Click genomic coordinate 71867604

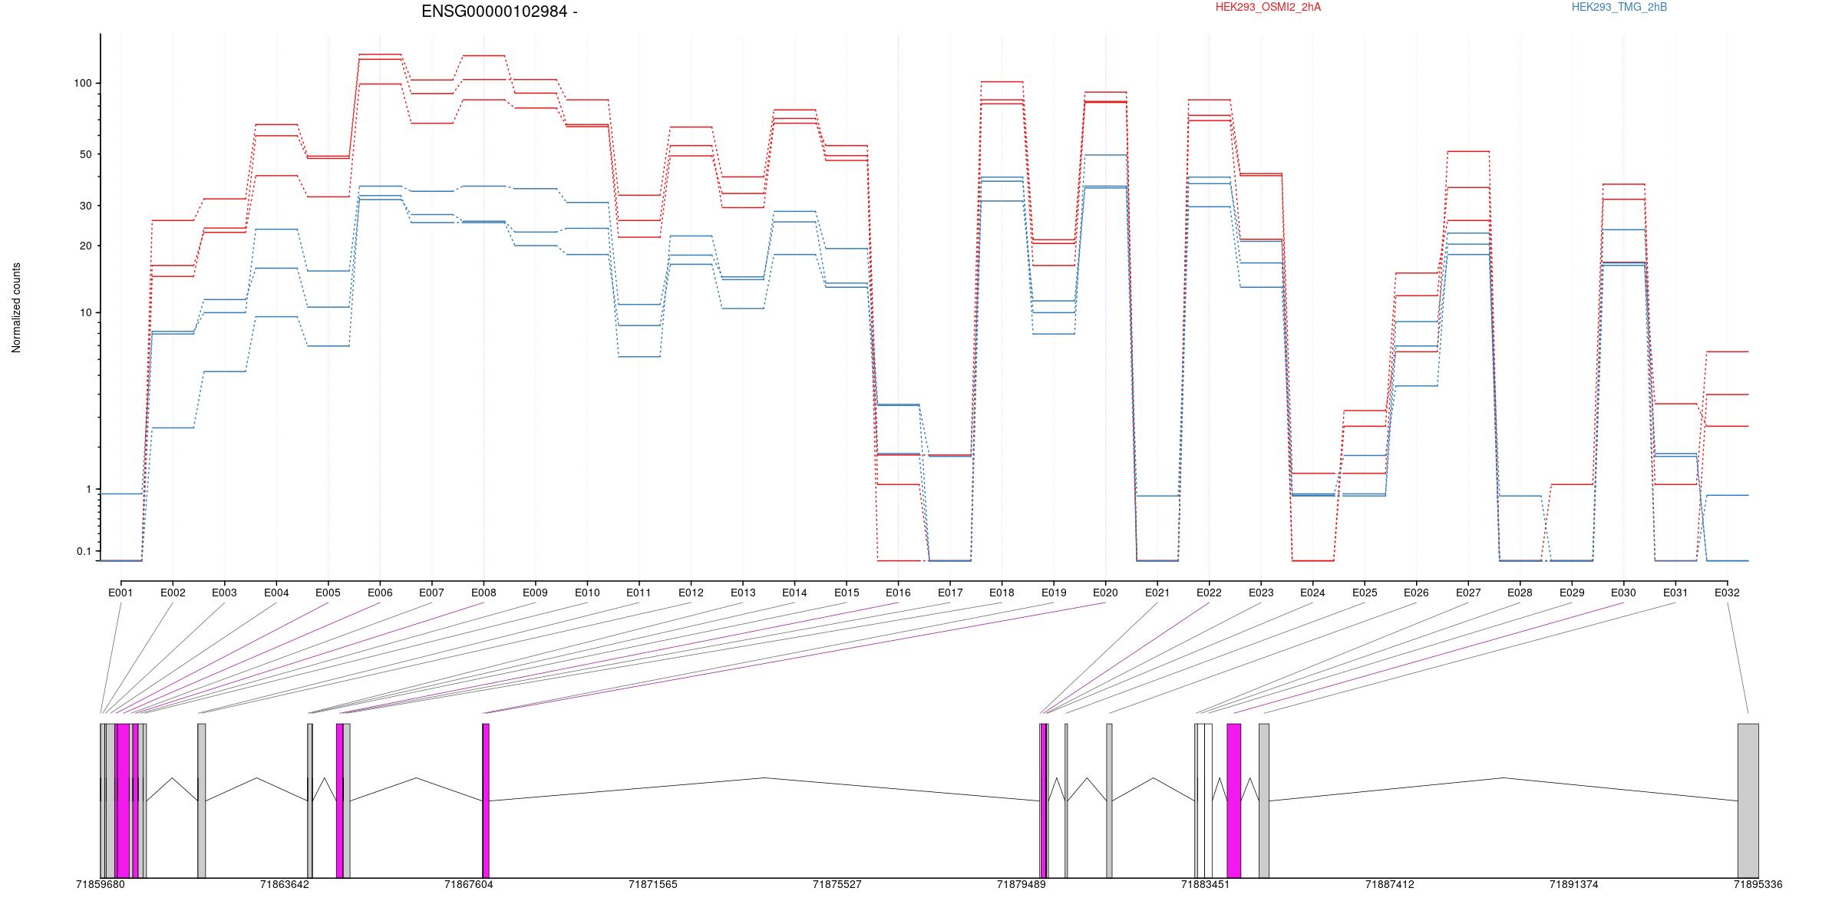[x=469, y=884]
